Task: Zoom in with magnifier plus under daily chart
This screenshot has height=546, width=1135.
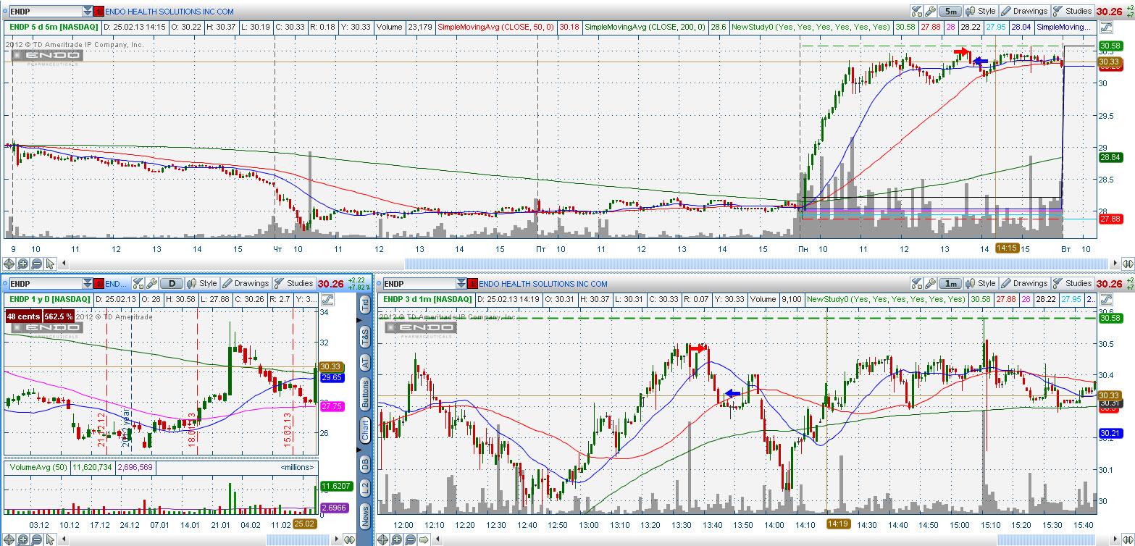Action: coord(23,539)
